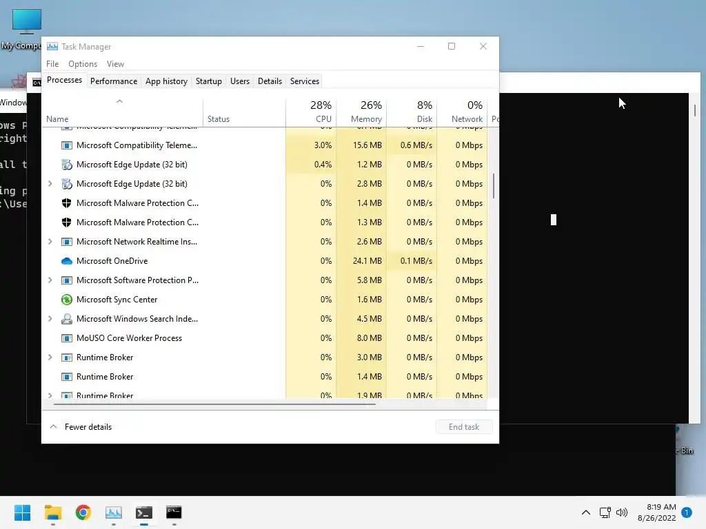This screenshot has height=529, width=706.
Task: Click the Command Prompt taskbar icon
Action: 174,512
